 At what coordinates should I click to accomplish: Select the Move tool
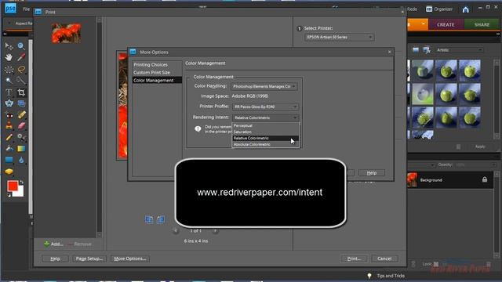[9, 46]
